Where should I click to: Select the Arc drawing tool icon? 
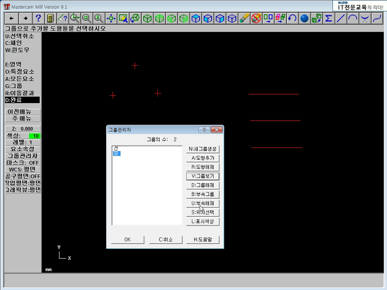tap(353, 18)
